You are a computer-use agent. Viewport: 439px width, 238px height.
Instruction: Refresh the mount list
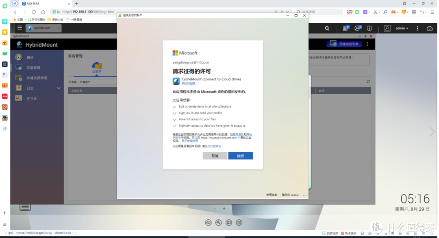pos(368,82)
